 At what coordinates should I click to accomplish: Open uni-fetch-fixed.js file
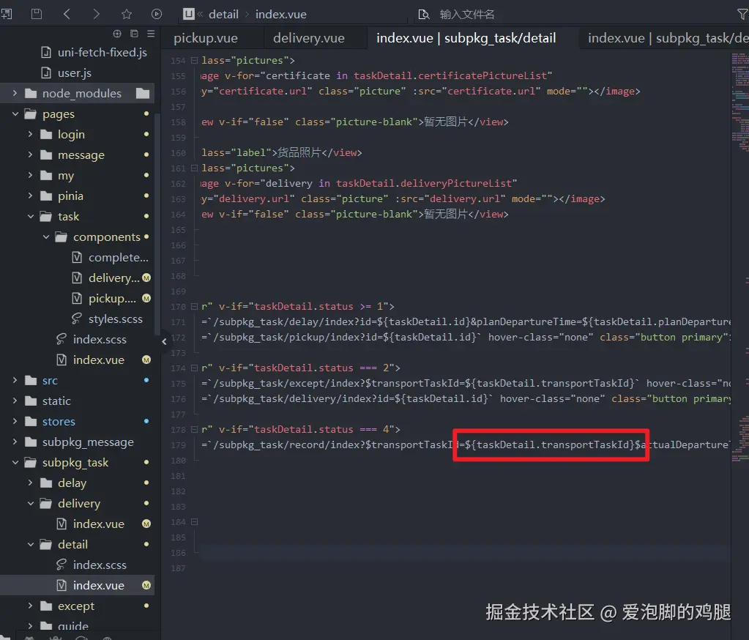pos(103,52)
